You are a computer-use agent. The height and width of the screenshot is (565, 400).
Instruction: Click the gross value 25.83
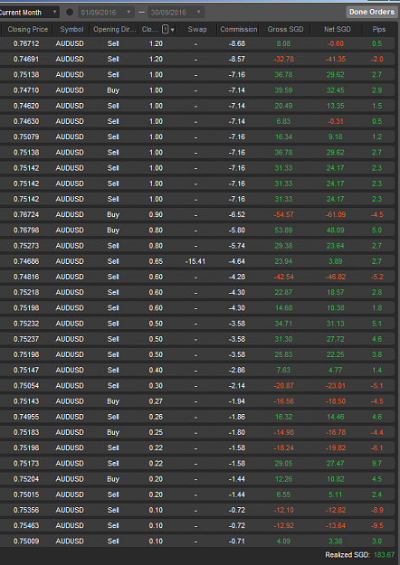(283, 354)
